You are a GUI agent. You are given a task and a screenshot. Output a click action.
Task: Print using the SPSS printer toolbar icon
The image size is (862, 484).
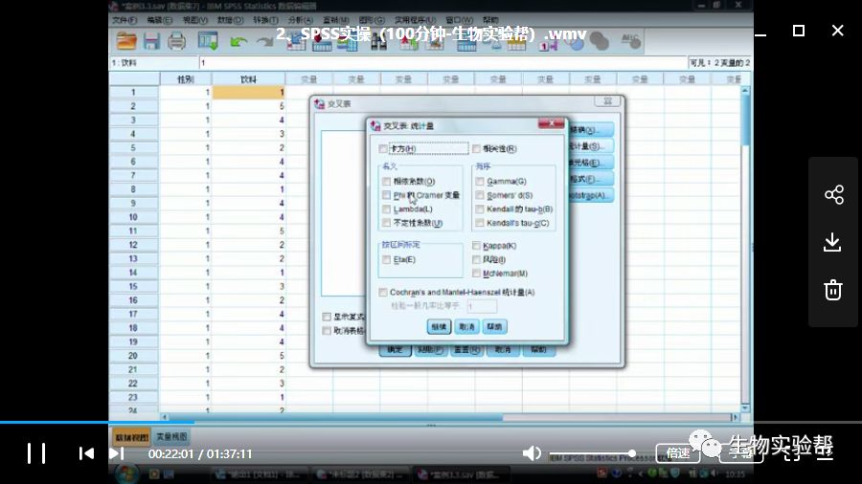pos(176,41)
